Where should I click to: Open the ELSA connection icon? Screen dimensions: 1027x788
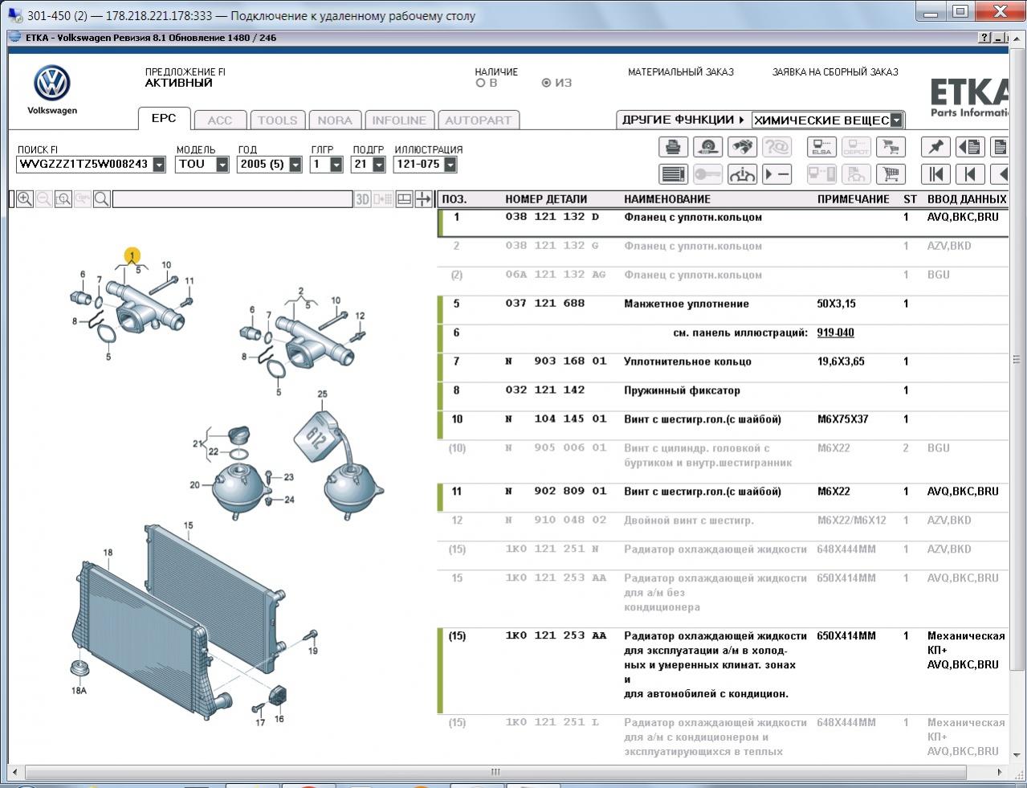coord(821,147)
